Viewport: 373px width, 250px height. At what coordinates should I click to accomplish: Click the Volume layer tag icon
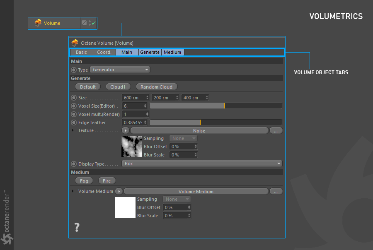tap(84, 23)
